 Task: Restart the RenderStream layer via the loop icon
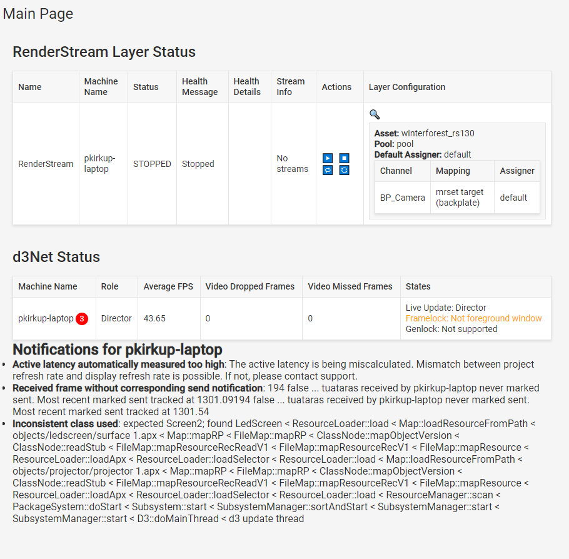click(x=327, y=170)
